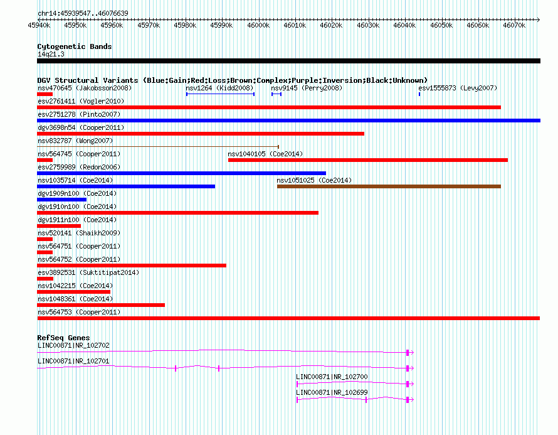Click the chr14:45939547..46076639 coordinate text
Viewport: 558px width, 435px height.
(x=83, y=13)
